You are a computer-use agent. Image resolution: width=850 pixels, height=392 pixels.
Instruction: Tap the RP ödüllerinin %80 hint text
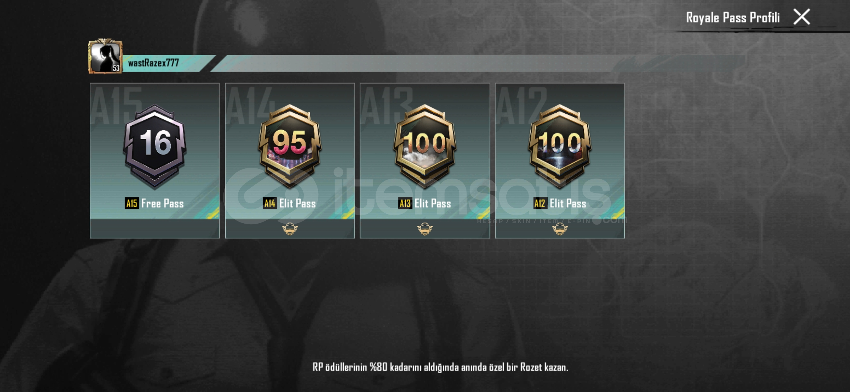click(440, 367)
